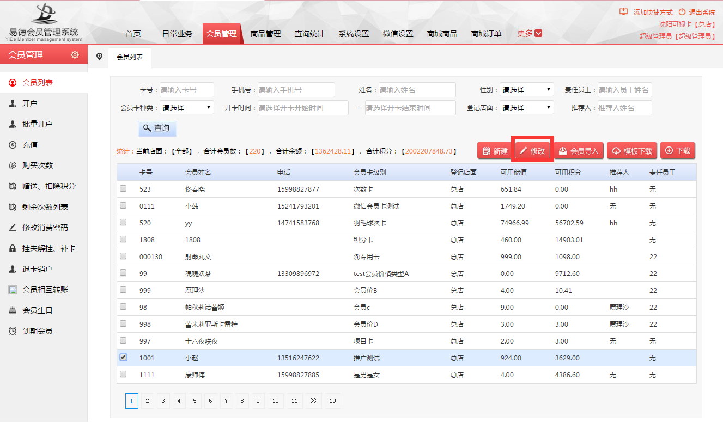Expand the 更多 menu

[x=530, y=33]
